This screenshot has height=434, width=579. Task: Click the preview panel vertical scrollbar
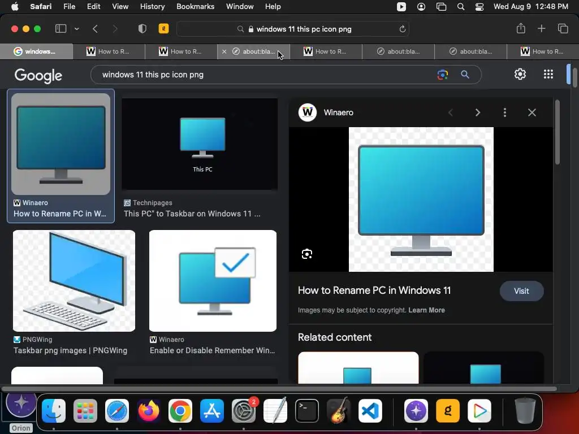pyautogui.click(x=557, y=133)
